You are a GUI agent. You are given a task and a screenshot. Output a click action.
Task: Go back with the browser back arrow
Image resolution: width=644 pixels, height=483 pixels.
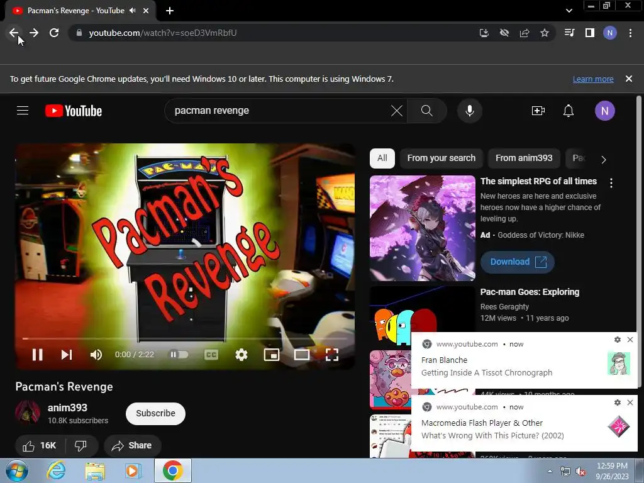[14, 33]
